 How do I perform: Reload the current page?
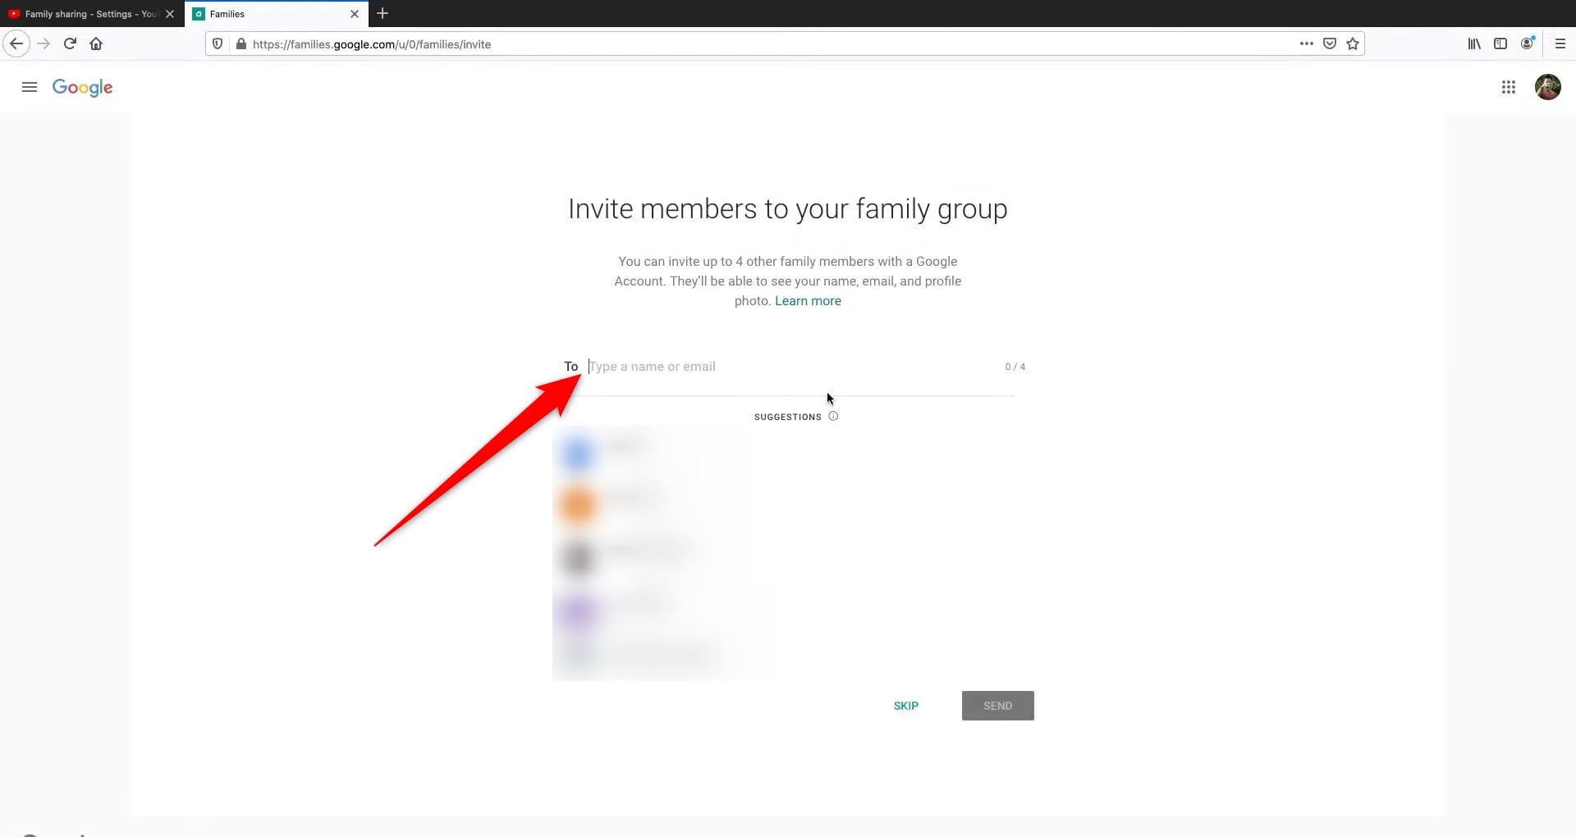click(70, 43)
